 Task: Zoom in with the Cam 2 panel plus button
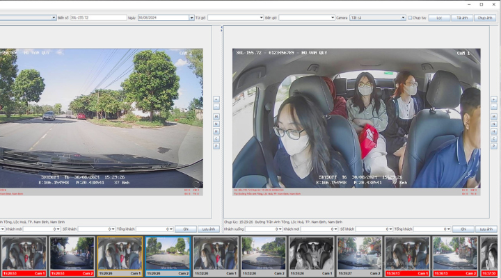(x=216, y=99)
